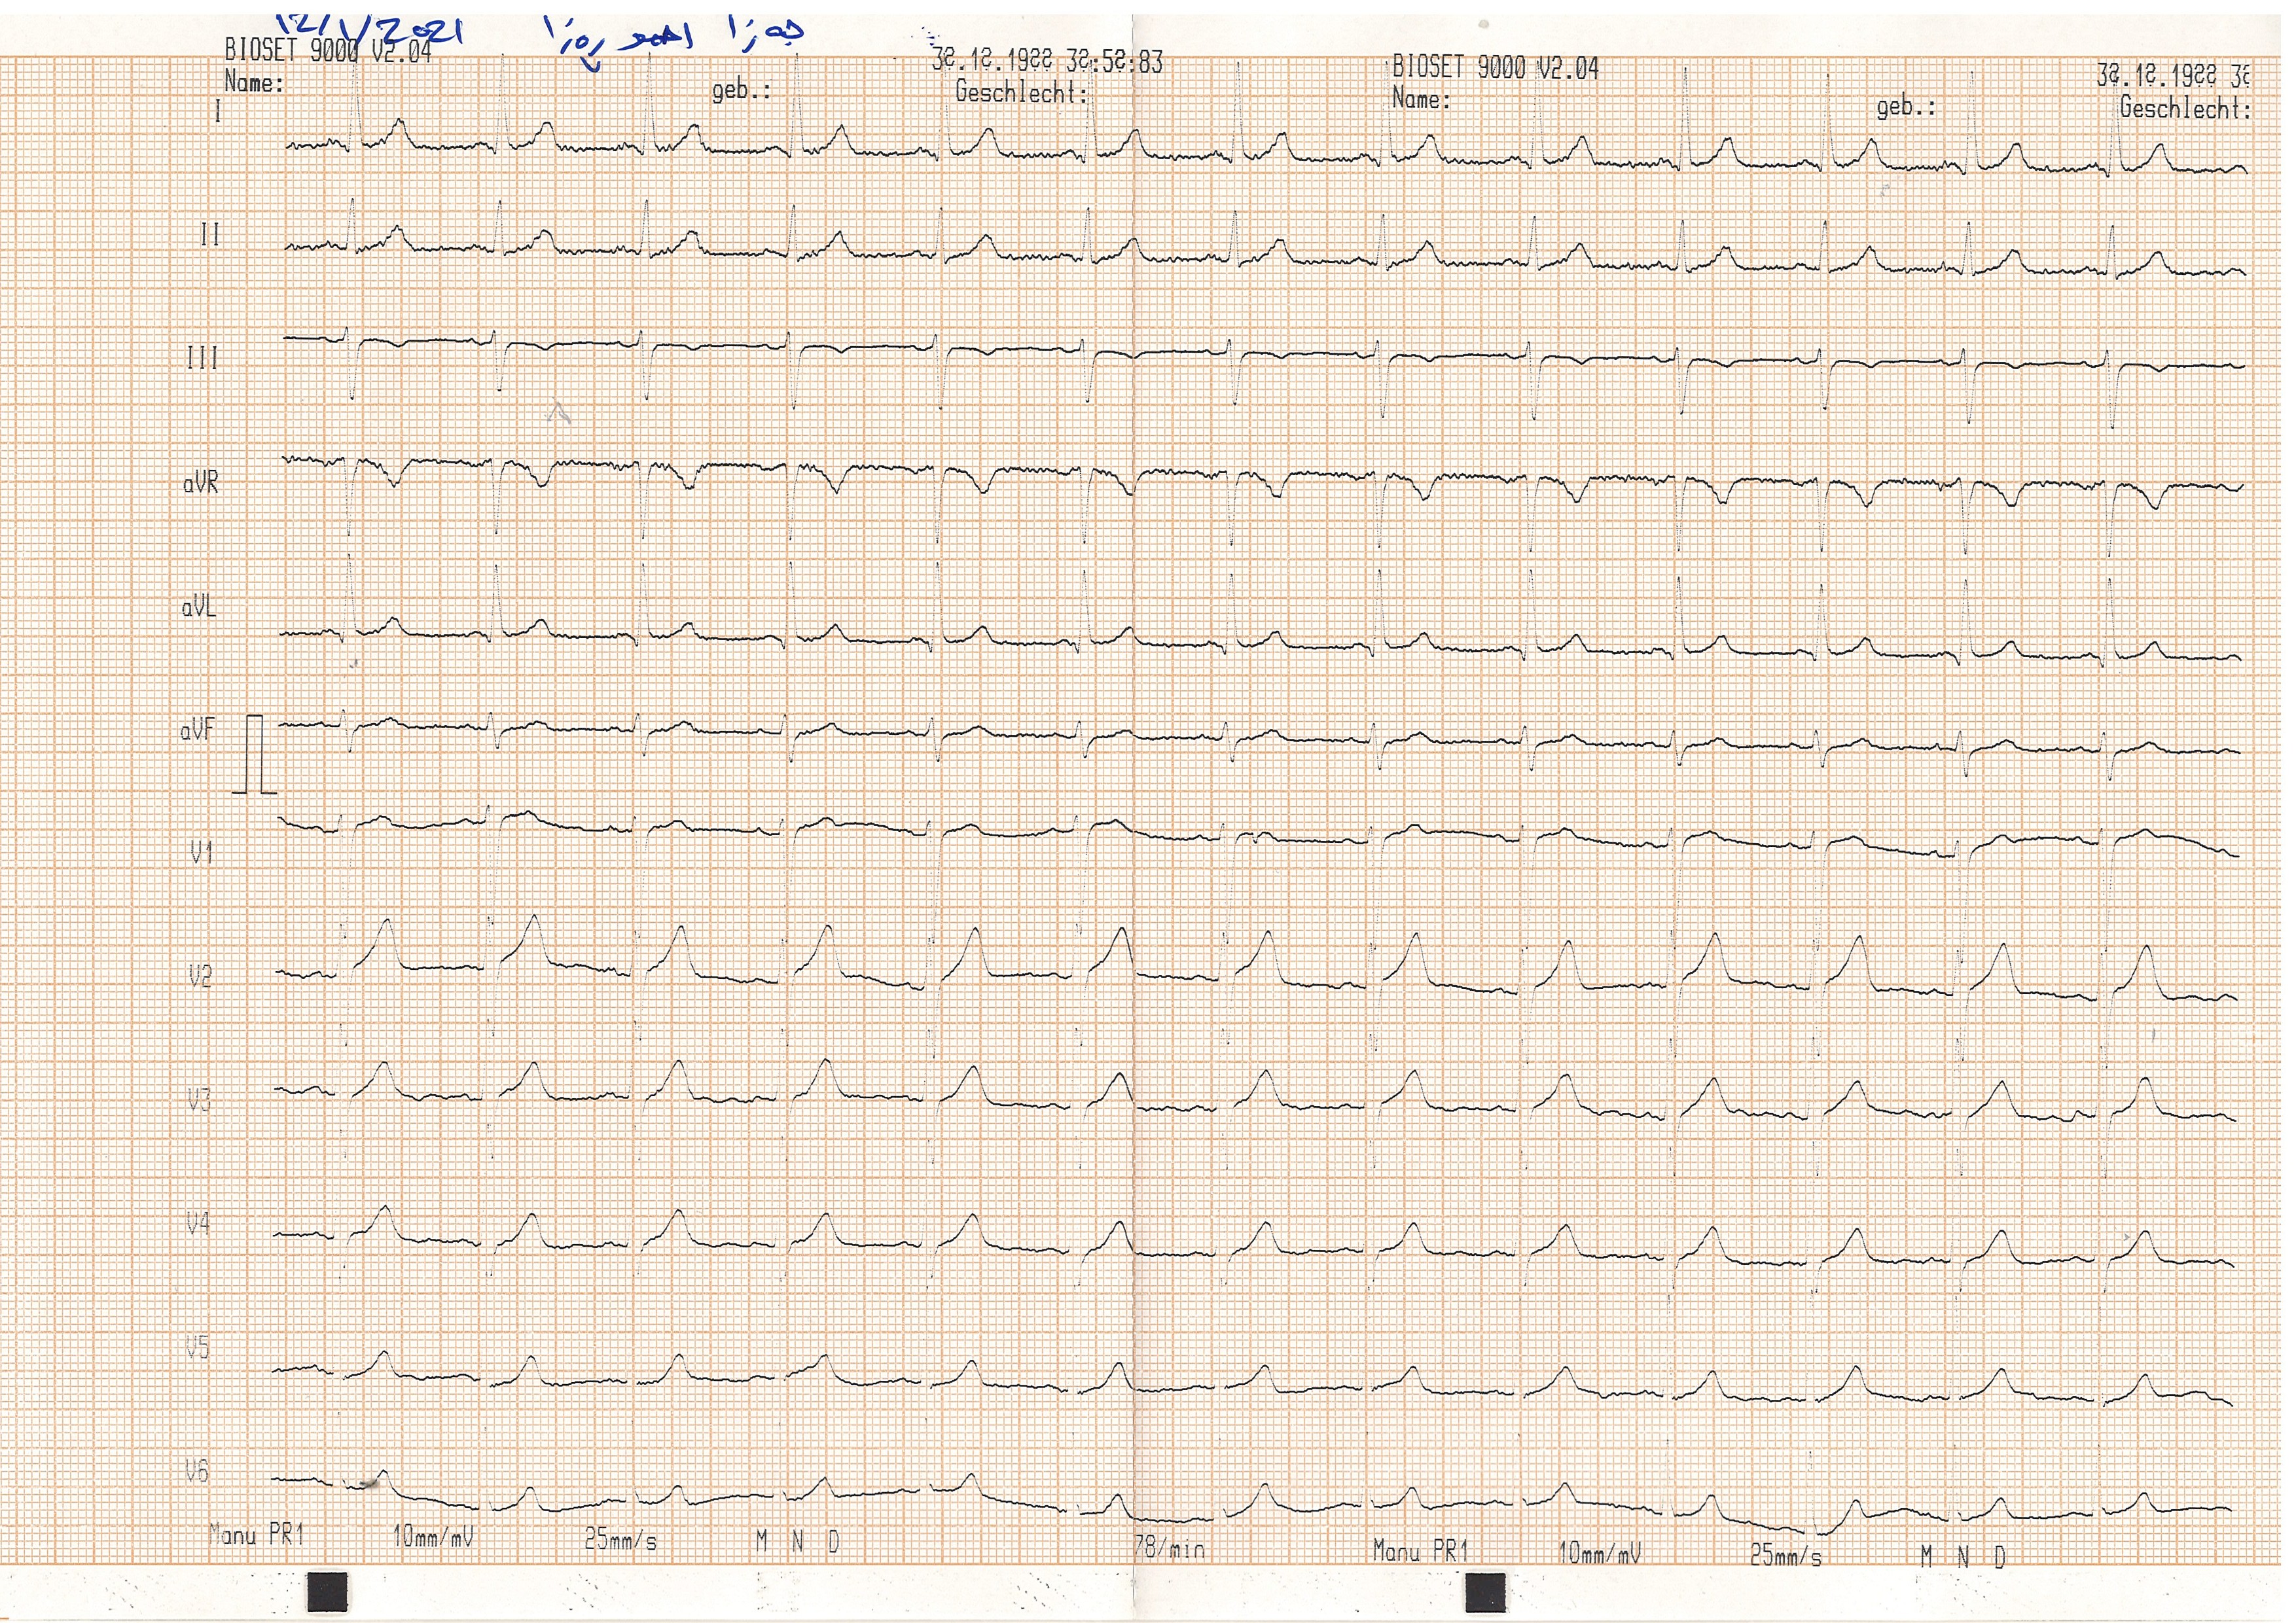Screen dimensions: 2296x1623
Task: Select the lead III label
Action: point(203,358)
